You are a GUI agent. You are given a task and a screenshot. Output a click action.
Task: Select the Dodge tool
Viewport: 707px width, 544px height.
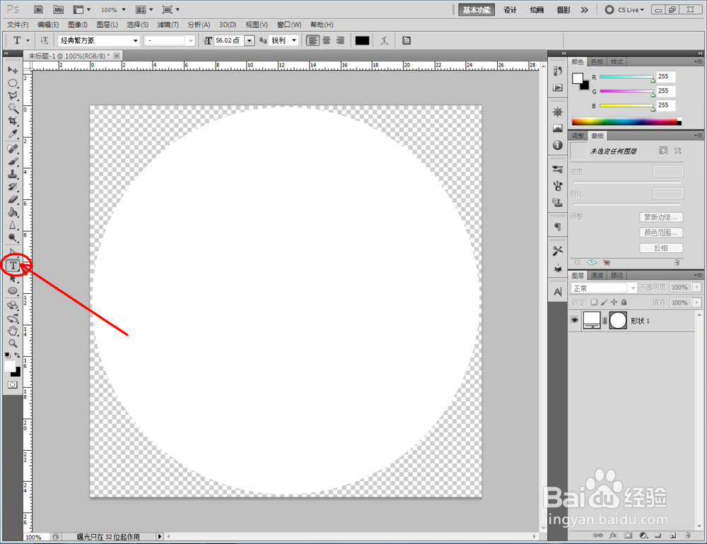(13, 237)
